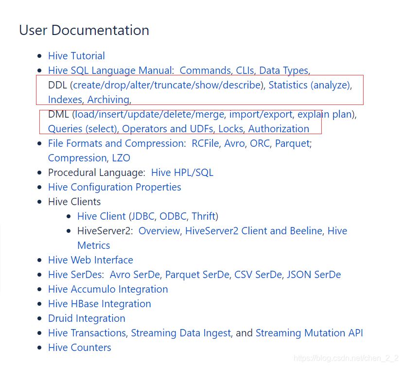
Task: Open HiveServer2 Client and Beeline link
Action: pos(254,231)
